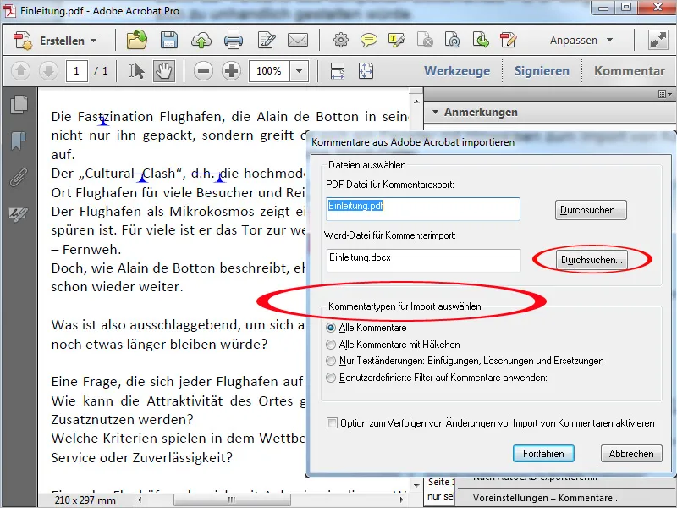Open the bookmarks sidebar panel

[19, 141]
